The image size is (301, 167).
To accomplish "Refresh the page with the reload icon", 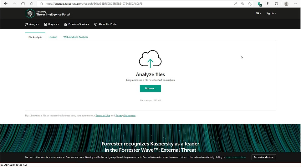I will click(23, 4).
